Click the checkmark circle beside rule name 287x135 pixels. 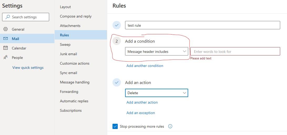pos(117,25)
